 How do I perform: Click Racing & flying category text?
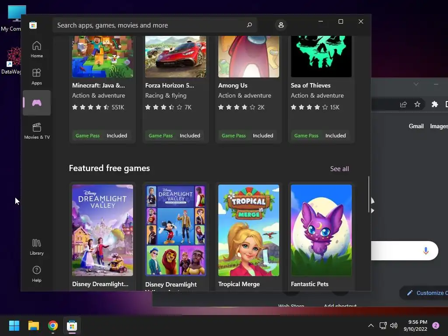pyautogui.click(x=166, y=96)
